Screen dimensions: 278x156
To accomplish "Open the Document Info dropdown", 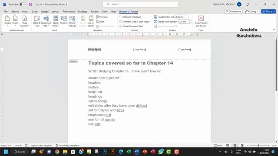I will coord(46,21).
